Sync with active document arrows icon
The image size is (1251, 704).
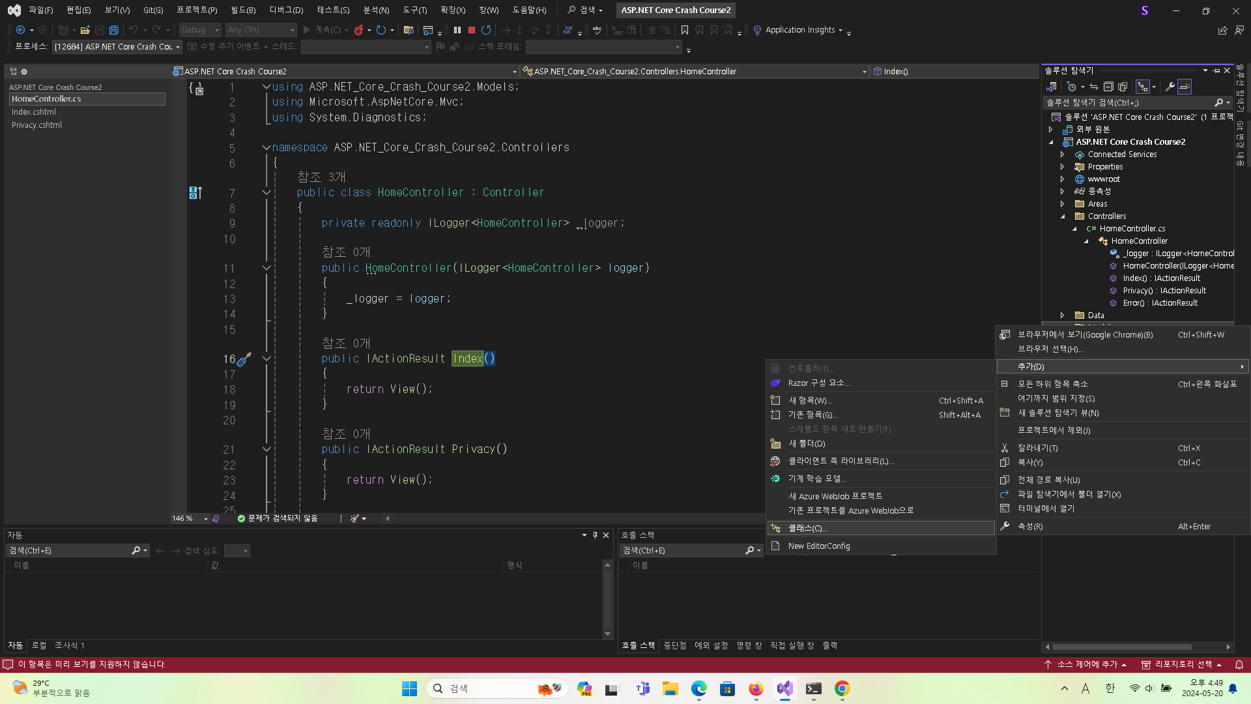click(1094, 87)
